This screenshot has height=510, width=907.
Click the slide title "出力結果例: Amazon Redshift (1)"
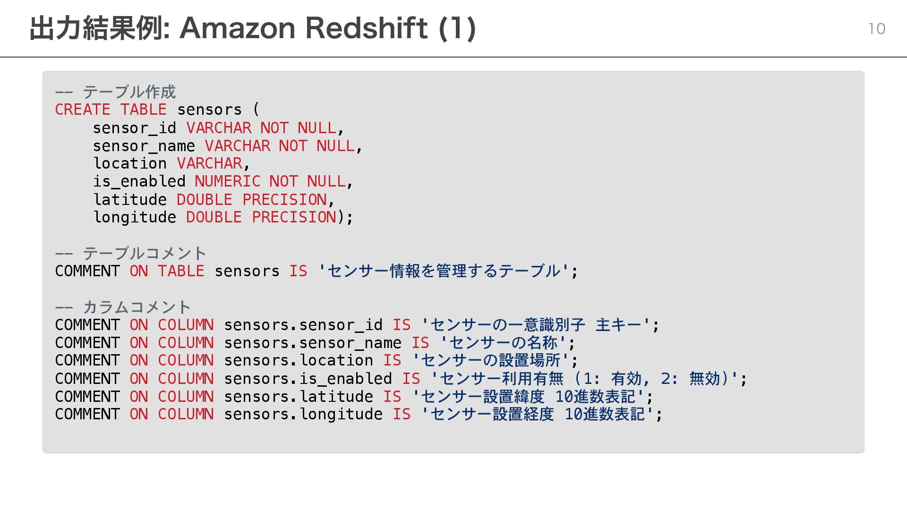tap(253, 28)
